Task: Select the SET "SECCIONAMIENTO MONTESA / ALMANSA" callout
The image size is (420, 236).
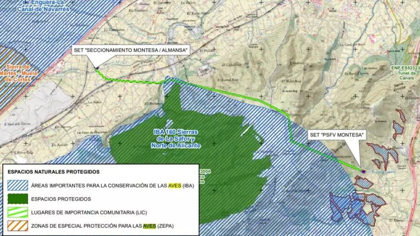Action: tap(131, 50)
